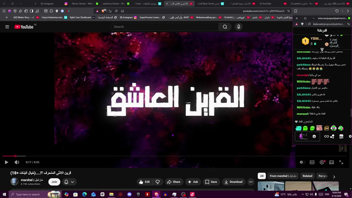Open the Ask AI button
Viewport: 352px width, 198px height.
(x=193, y=182)
